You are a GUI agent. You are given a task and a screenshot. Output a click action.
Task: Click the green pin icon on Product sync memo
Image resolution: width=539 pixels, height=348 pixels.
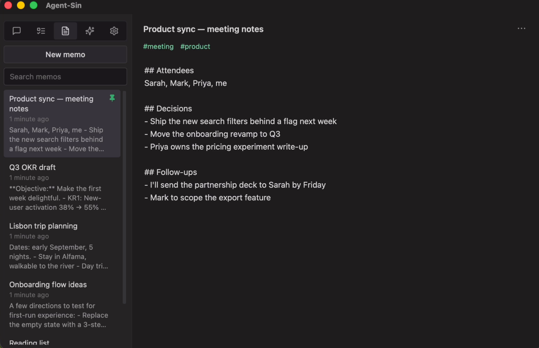click(112, 98)
